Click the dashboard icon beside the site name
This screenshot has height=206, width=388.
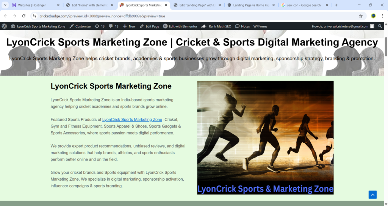pos(13,26)
